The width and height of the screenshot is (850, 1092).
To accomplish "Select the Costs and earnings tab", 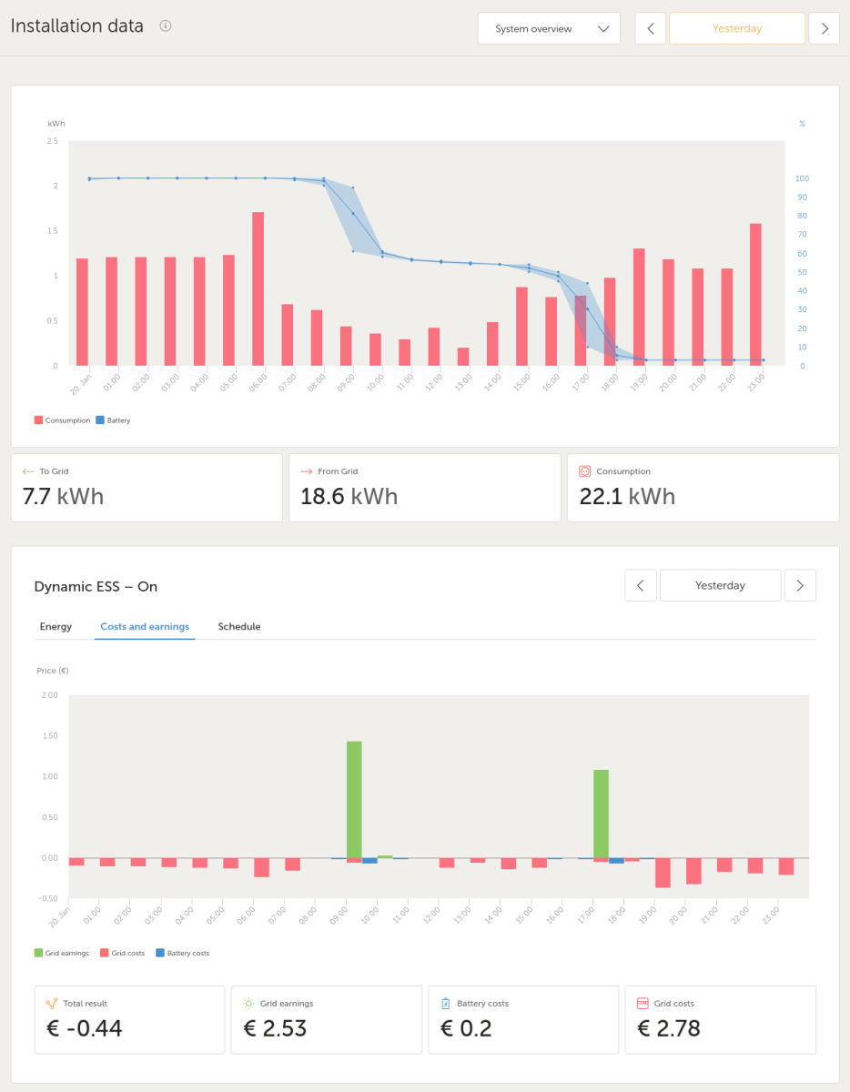I will click(x=145, y=626).
